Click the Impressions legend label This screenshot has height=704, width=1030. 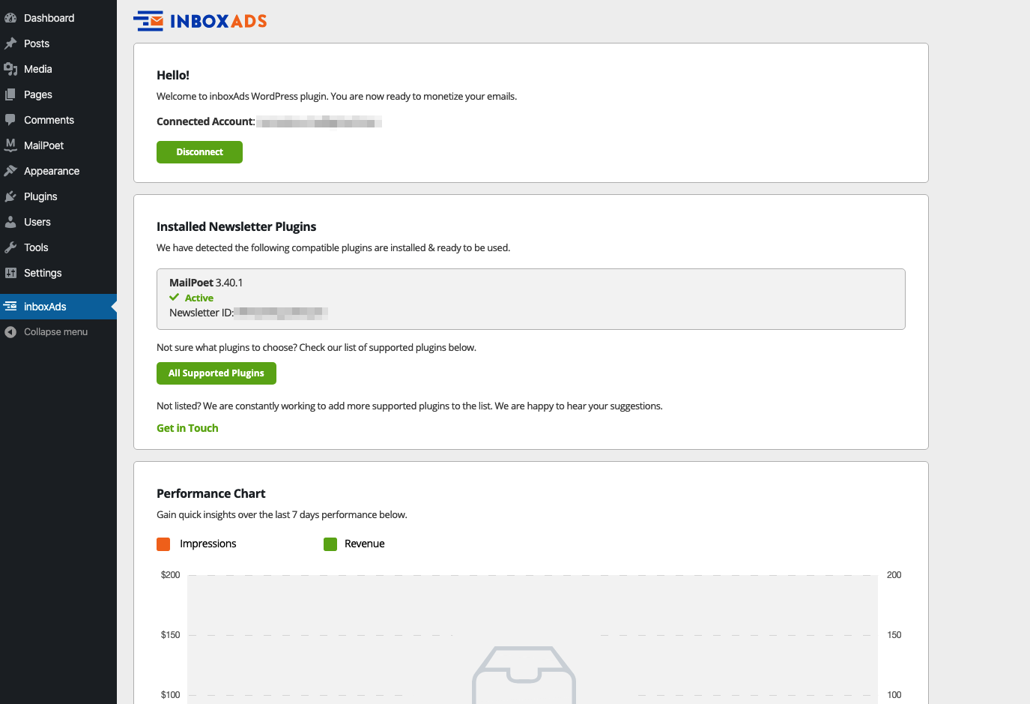pyautogui.click(x=208, y=544)
